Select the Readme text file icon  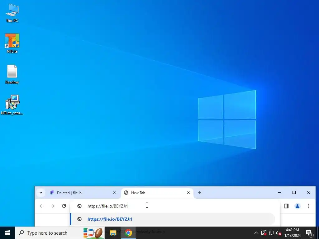(12, 74)
